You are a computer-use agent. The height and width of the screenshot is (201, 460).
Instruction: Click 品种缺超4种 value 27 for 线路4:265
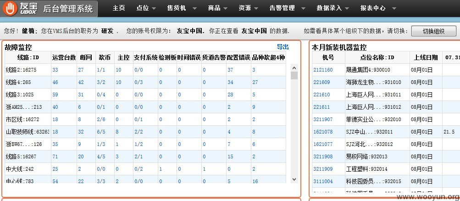pos(255,83)
